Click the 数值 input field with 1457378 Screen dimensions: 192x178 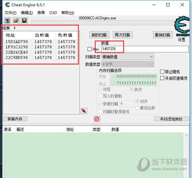tap(145, 49)
